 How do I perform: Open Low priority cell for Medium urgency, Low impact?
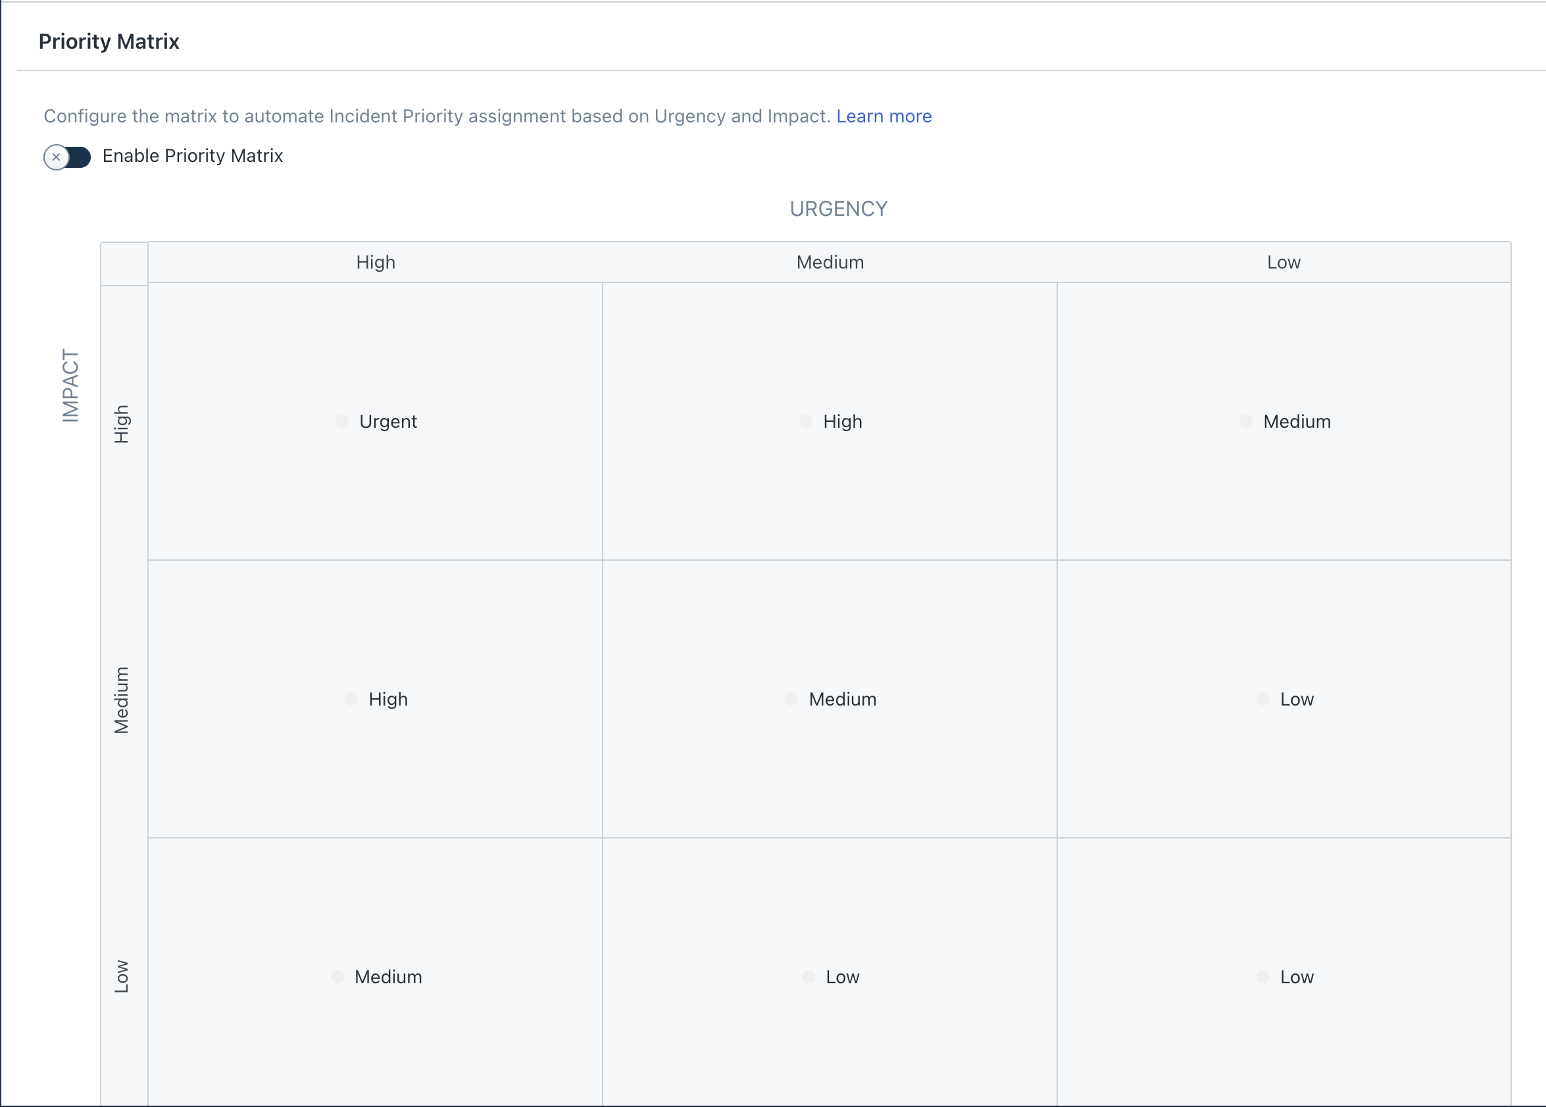[x=841, y=977]
